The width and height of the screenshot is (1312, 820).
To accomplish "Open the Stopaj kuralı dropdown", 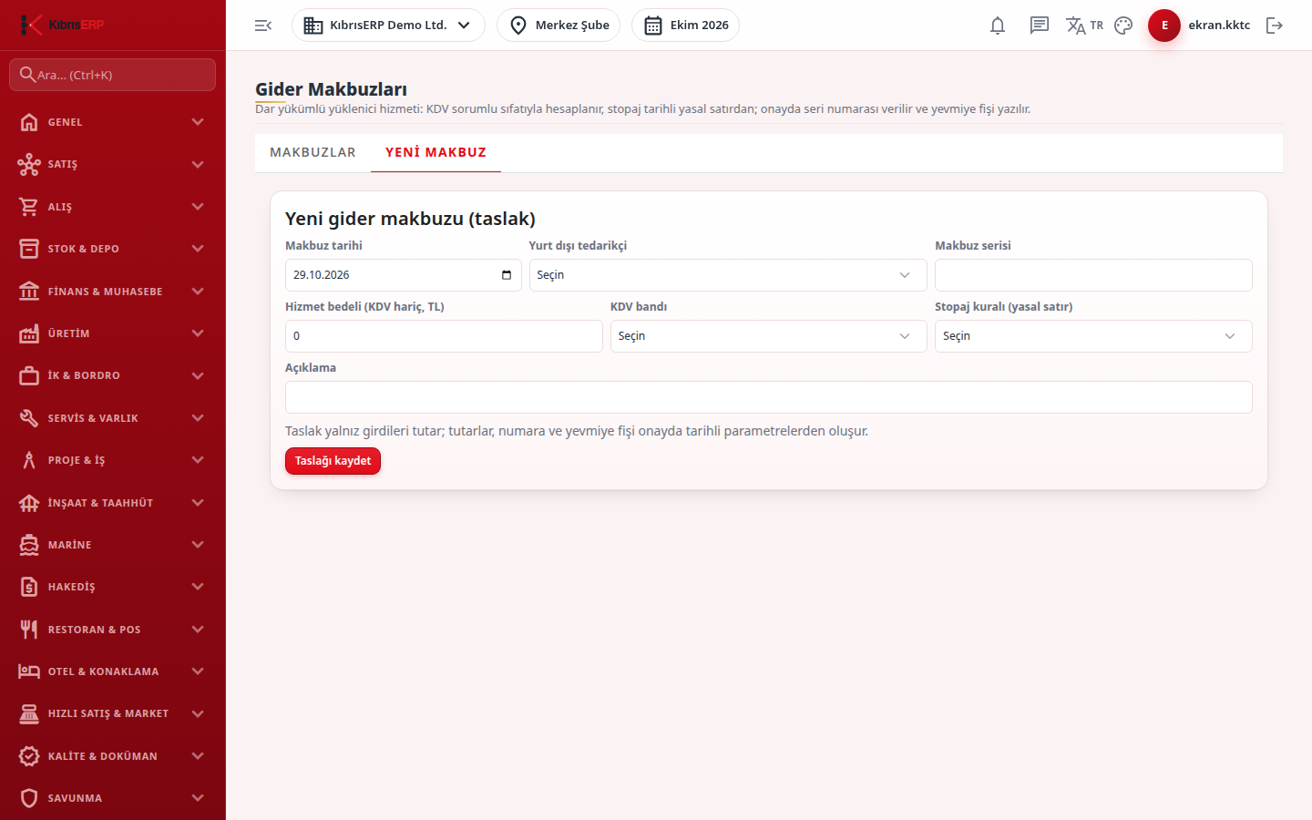I will (x=1093, y=336).
